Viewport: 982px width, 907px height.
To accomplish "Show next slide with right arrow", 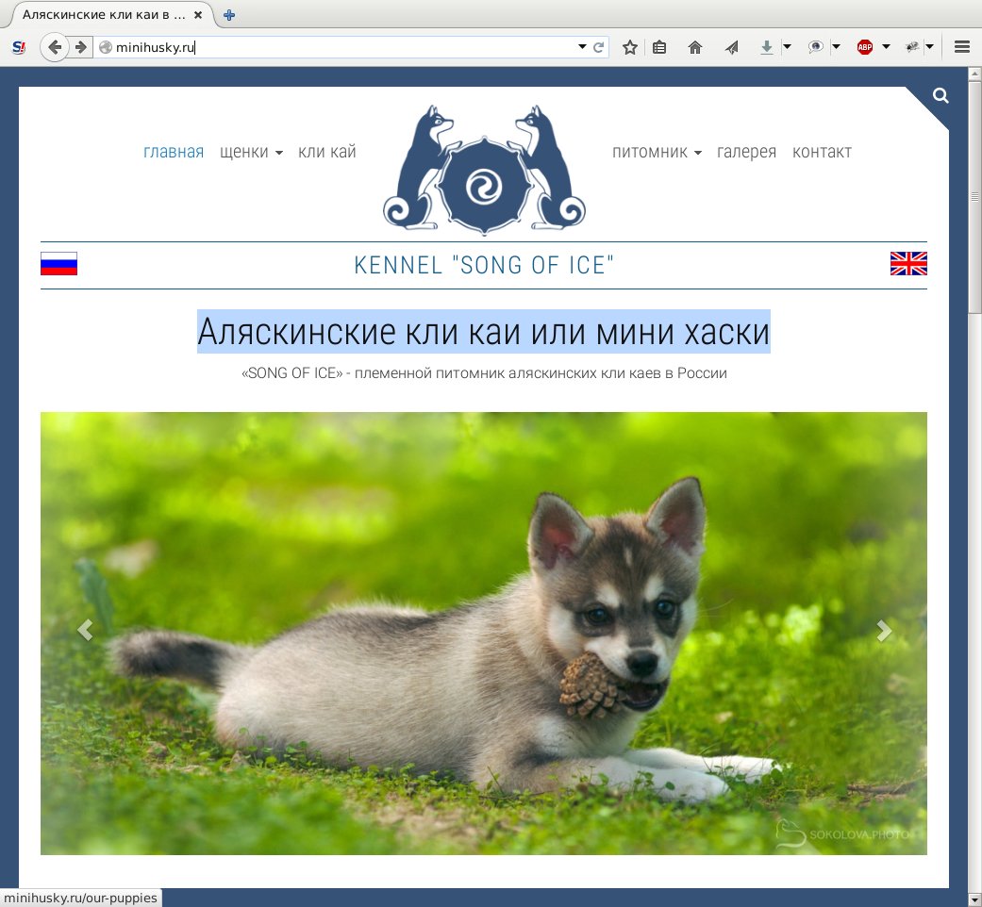I will (883, 631).
